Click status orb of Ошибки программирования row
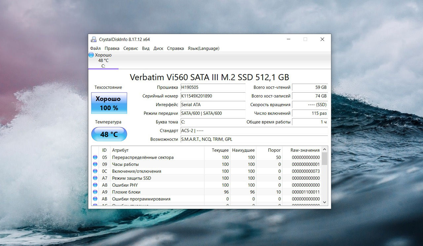Viewport: 423px width, 246px height. pos(95,199)
